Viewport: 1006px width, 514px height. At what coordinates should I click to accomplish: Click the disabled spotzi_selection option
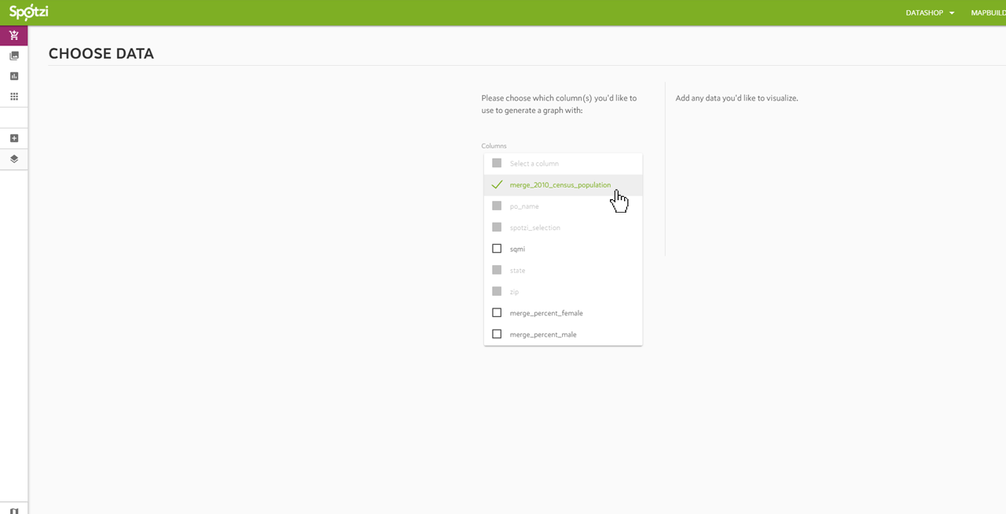pos(563,228)
